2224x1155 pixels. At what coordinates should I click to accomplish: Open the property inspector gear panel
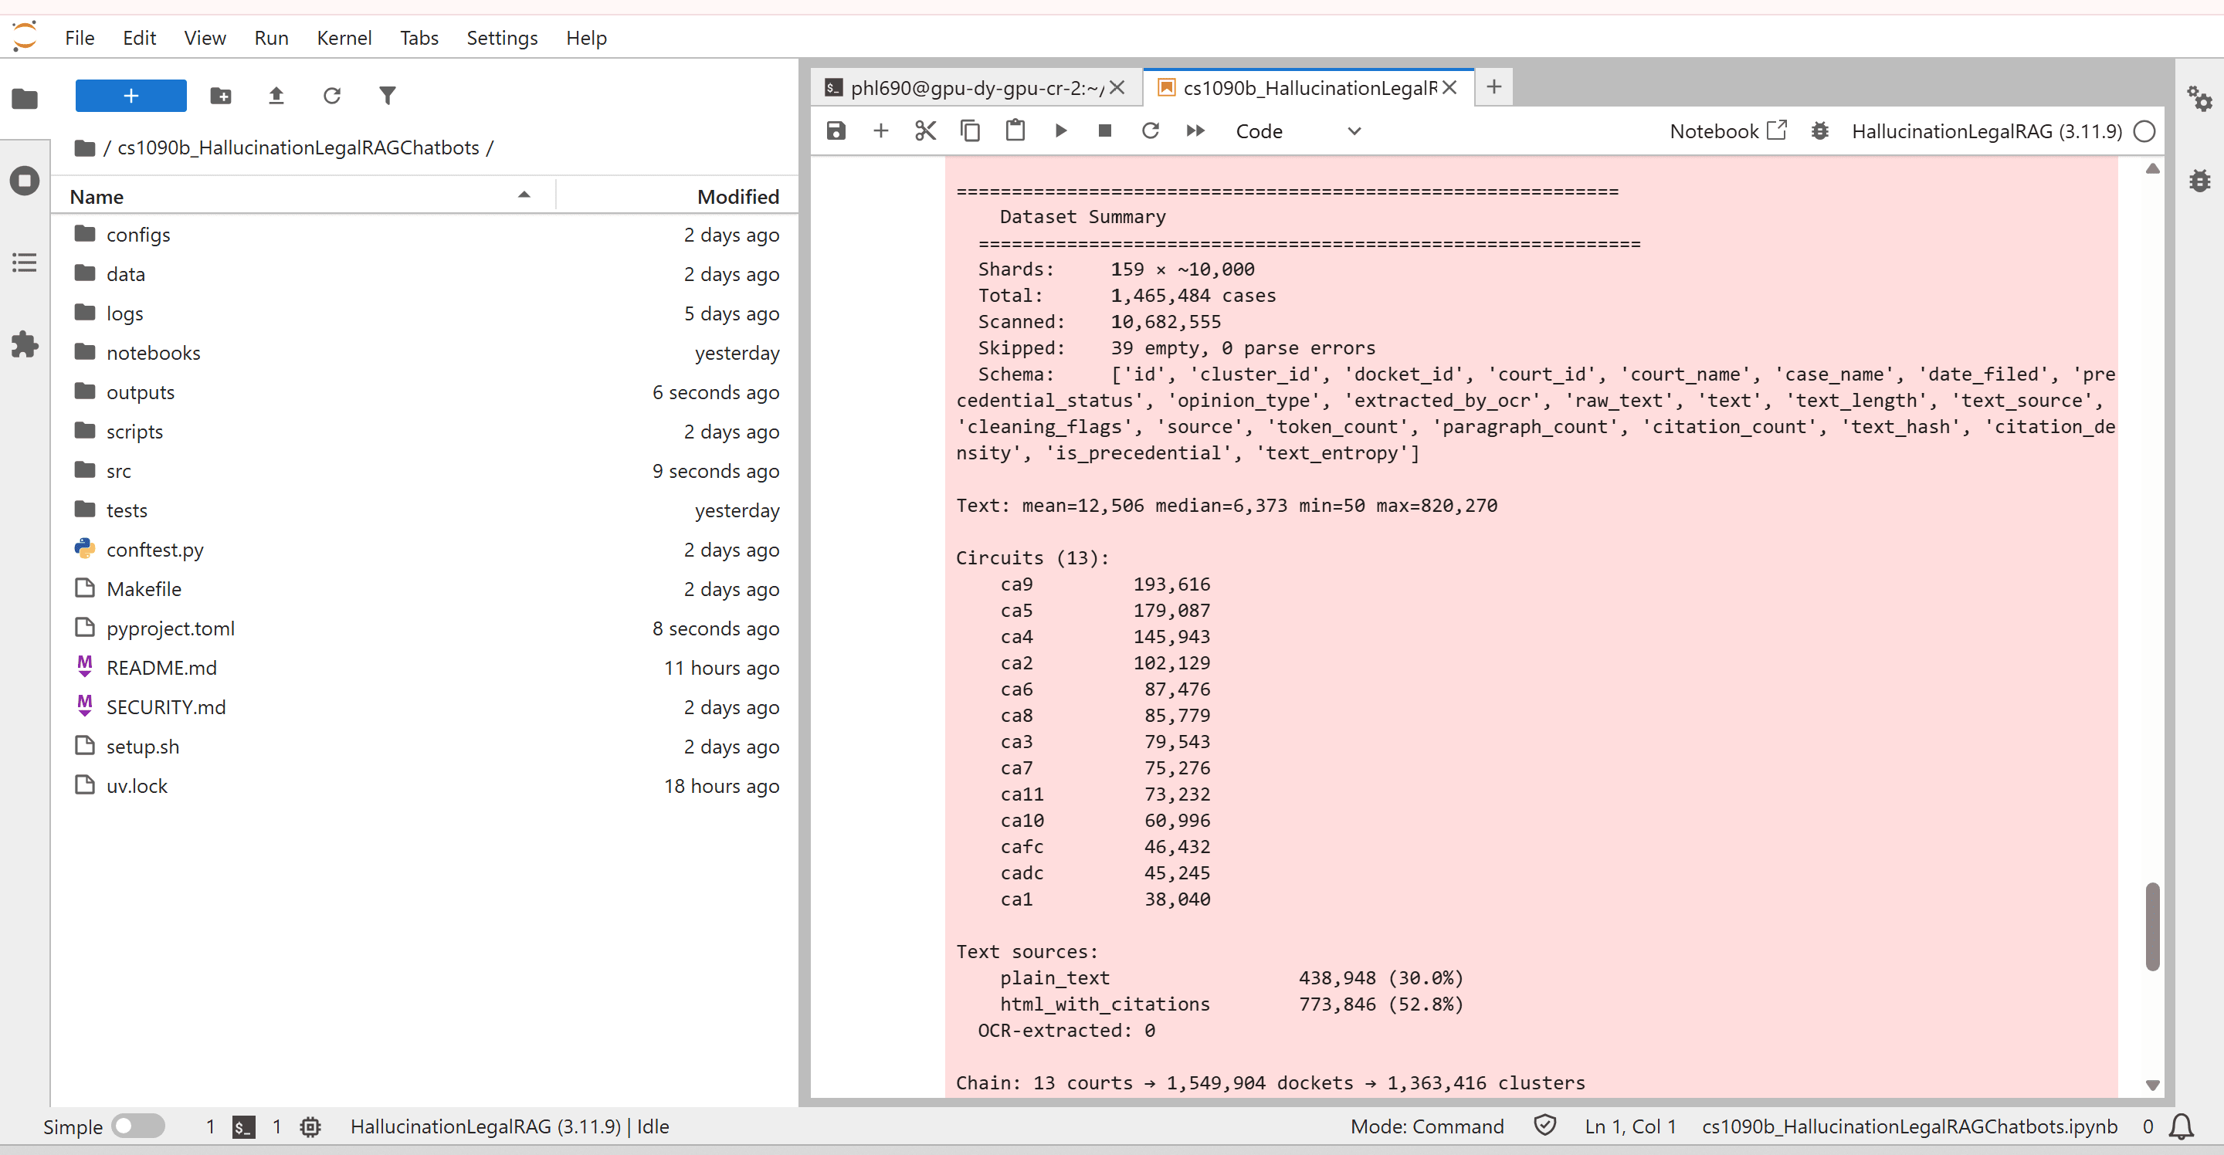[2200, 98]
